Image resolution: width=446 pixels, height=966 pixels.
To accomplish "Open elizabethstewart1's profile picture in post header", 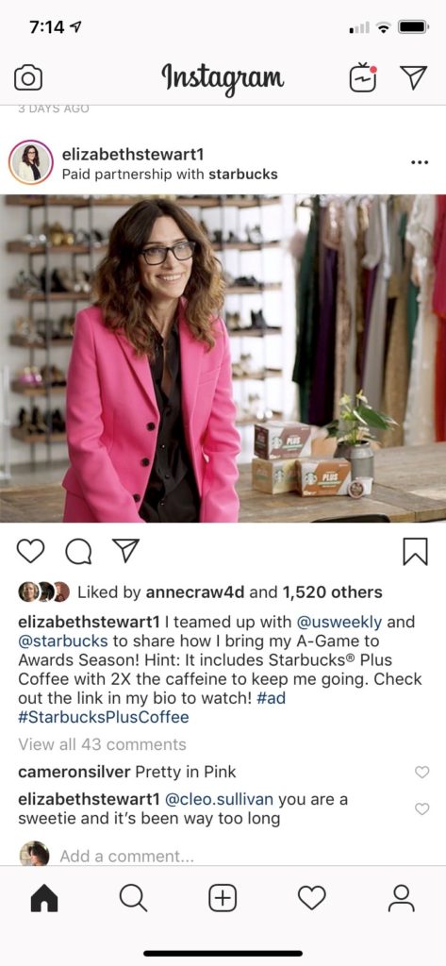I will pos(31,162).
